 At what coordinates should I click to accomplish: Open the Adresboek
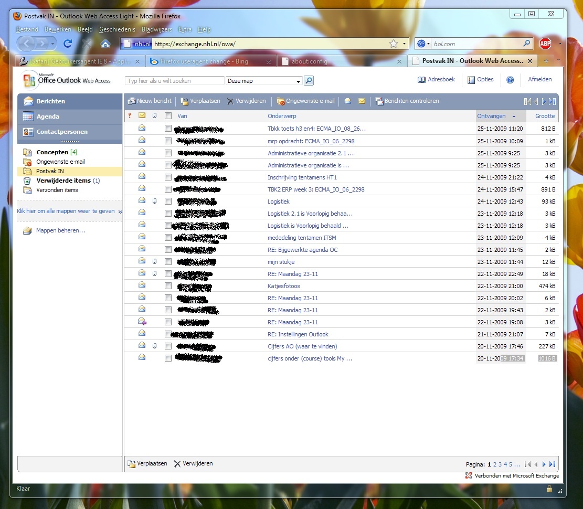(438, 79)
